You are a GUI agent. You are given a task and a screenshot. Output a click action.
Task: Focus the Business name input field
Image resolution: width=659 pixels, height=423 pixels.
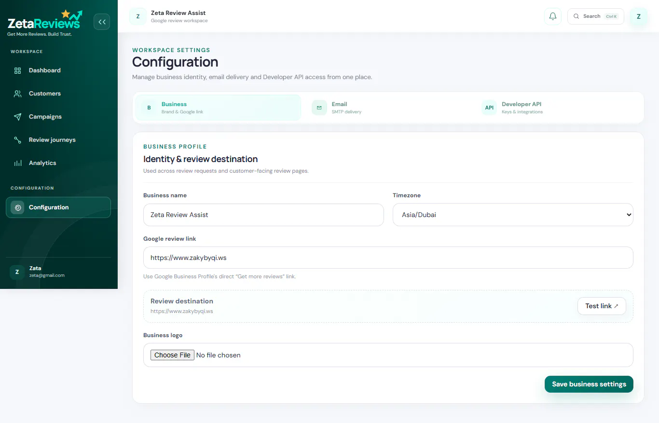[x=263, y=215]
